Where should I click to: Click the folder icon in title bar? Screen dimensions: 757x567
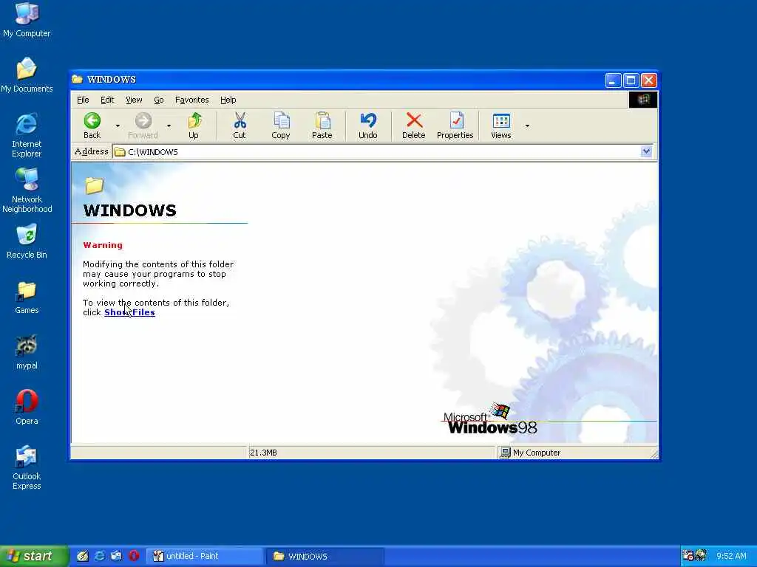tap(77, 79)
